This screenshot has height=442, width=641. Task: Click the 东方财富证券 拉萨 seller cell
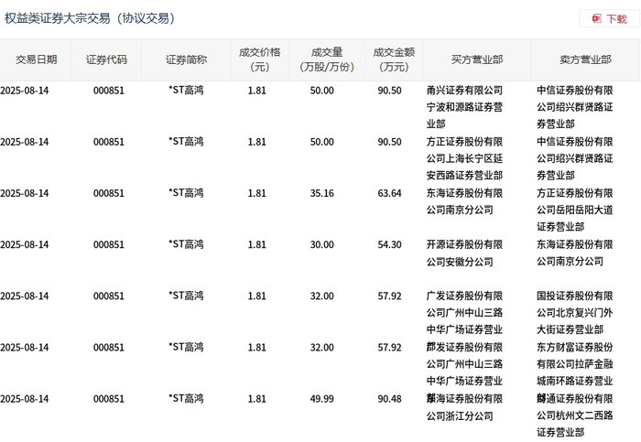(575, 364)
